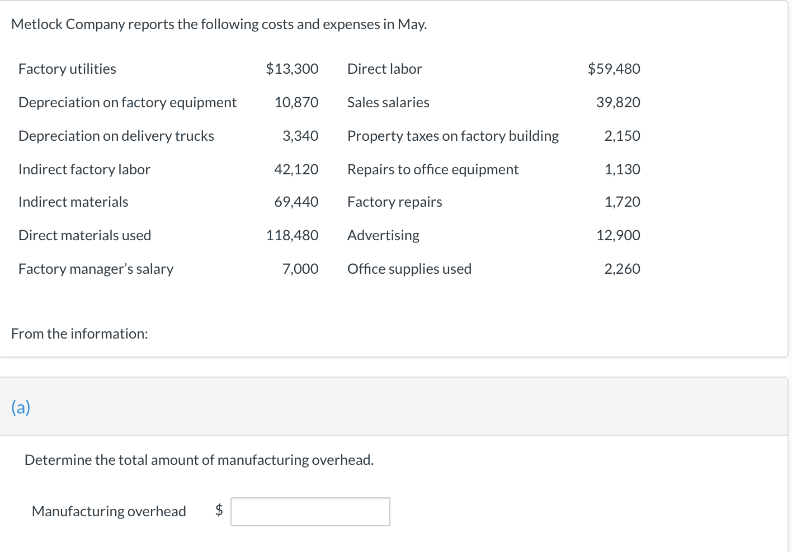Image resolution: width=792 pixels, height=552 pixels.
Task: Click the 2,150 value
Action: (x=623, y=136)
